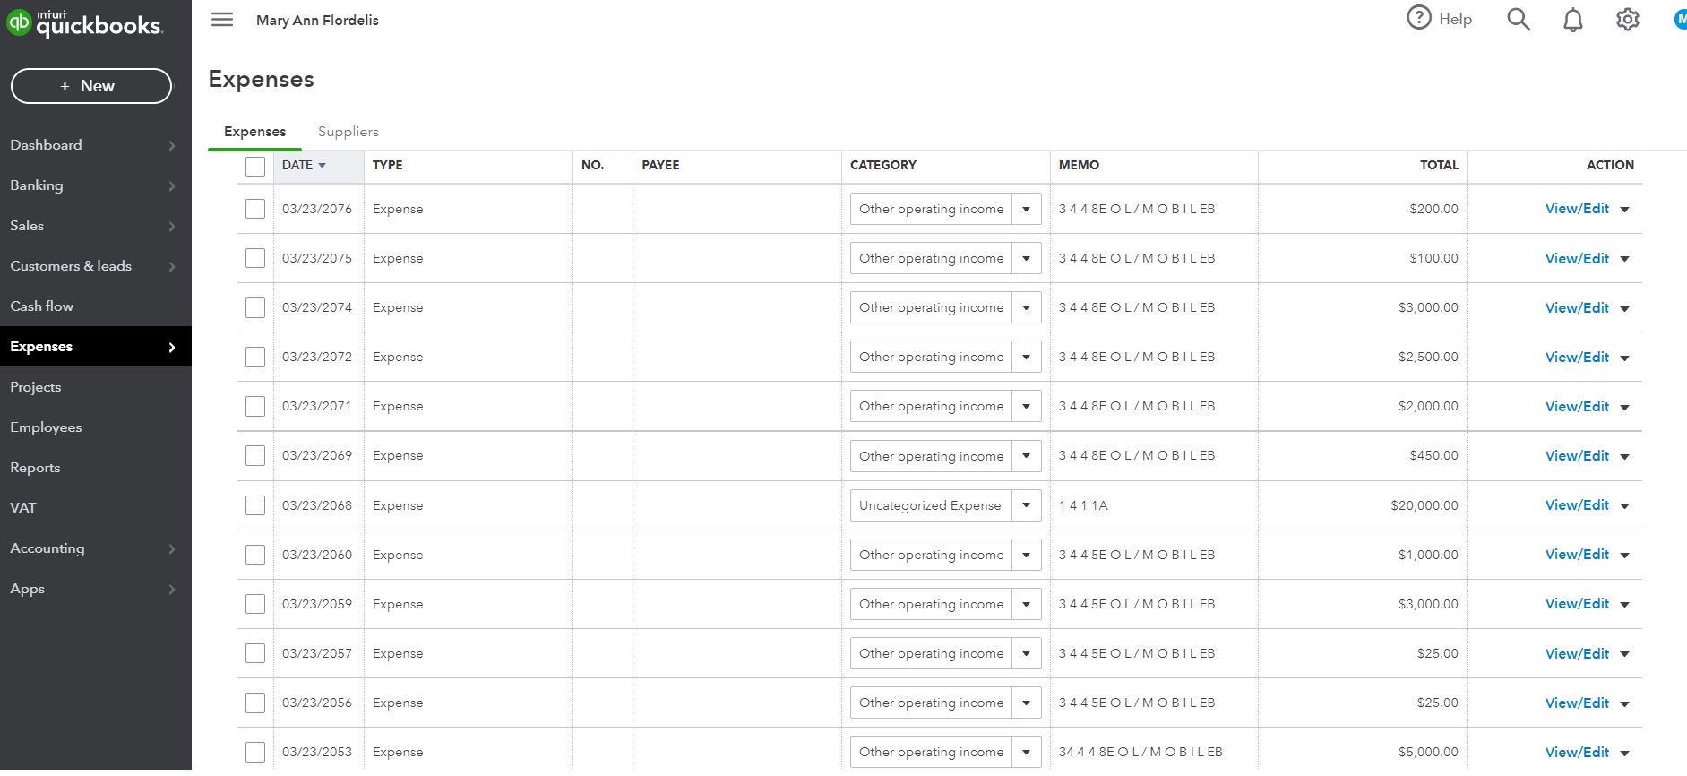Tick the select-all checkbox in header
The height and width of the screenshot is (776, 1687).
[255, 166]
